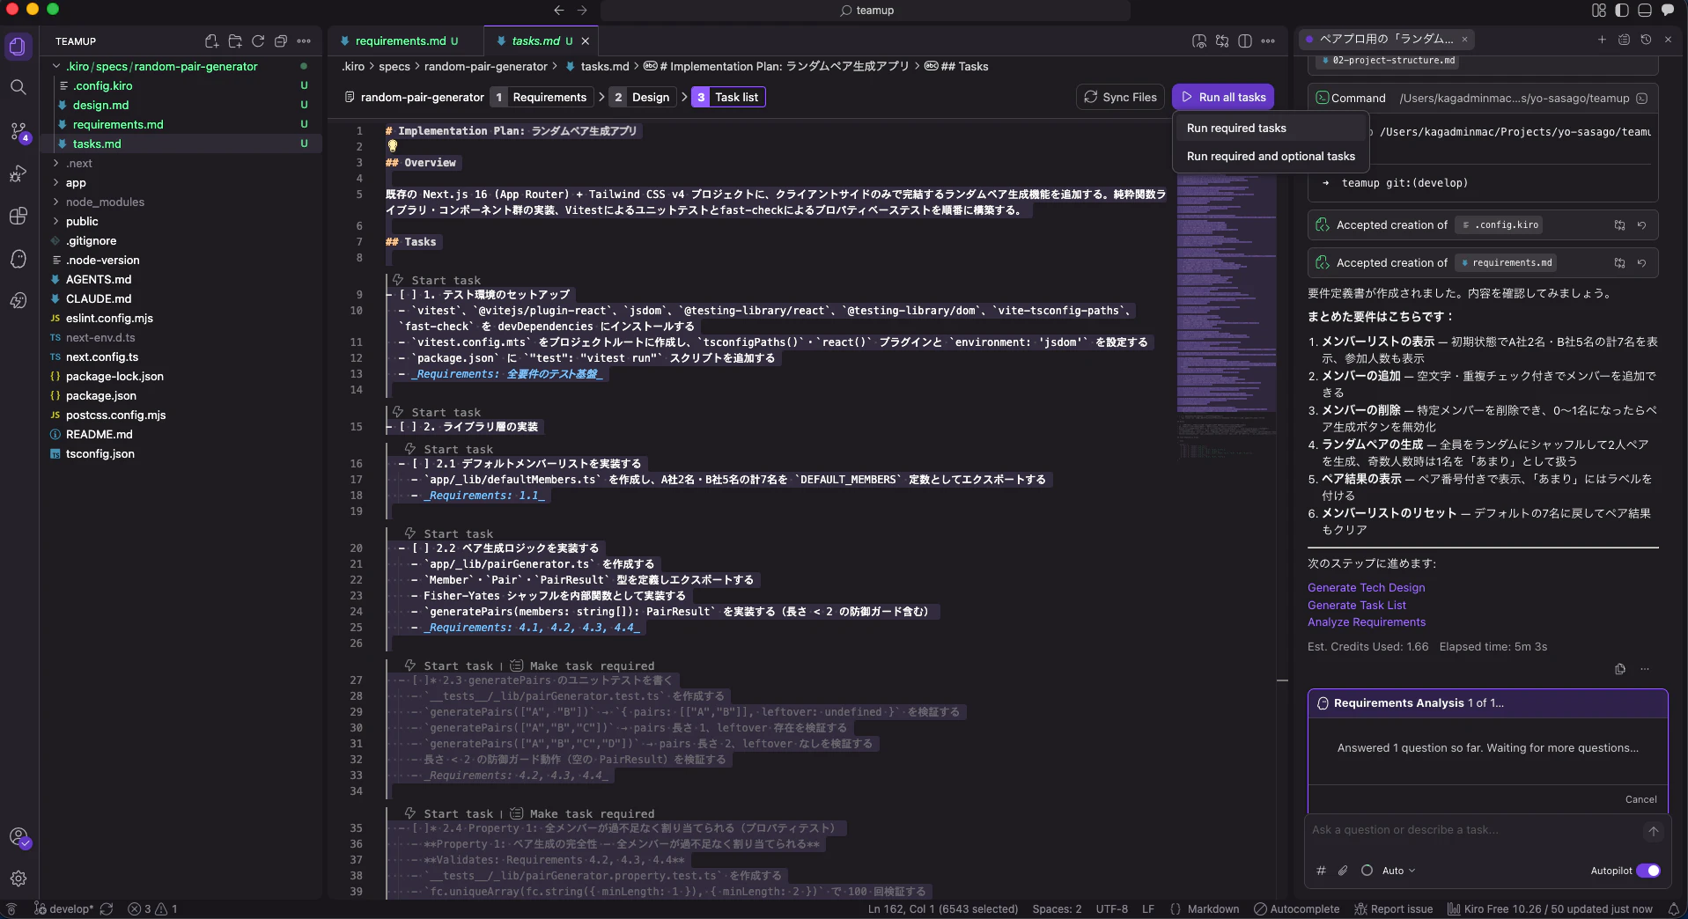
Task: Open explorer more actions menu
Action: coord(304,41)
